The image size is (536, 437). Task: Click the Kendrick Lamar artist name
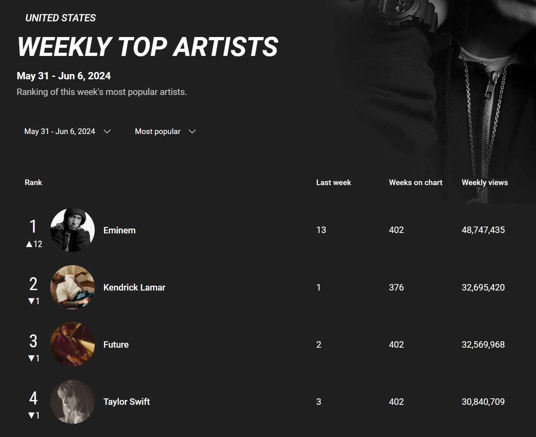[134, 287]
